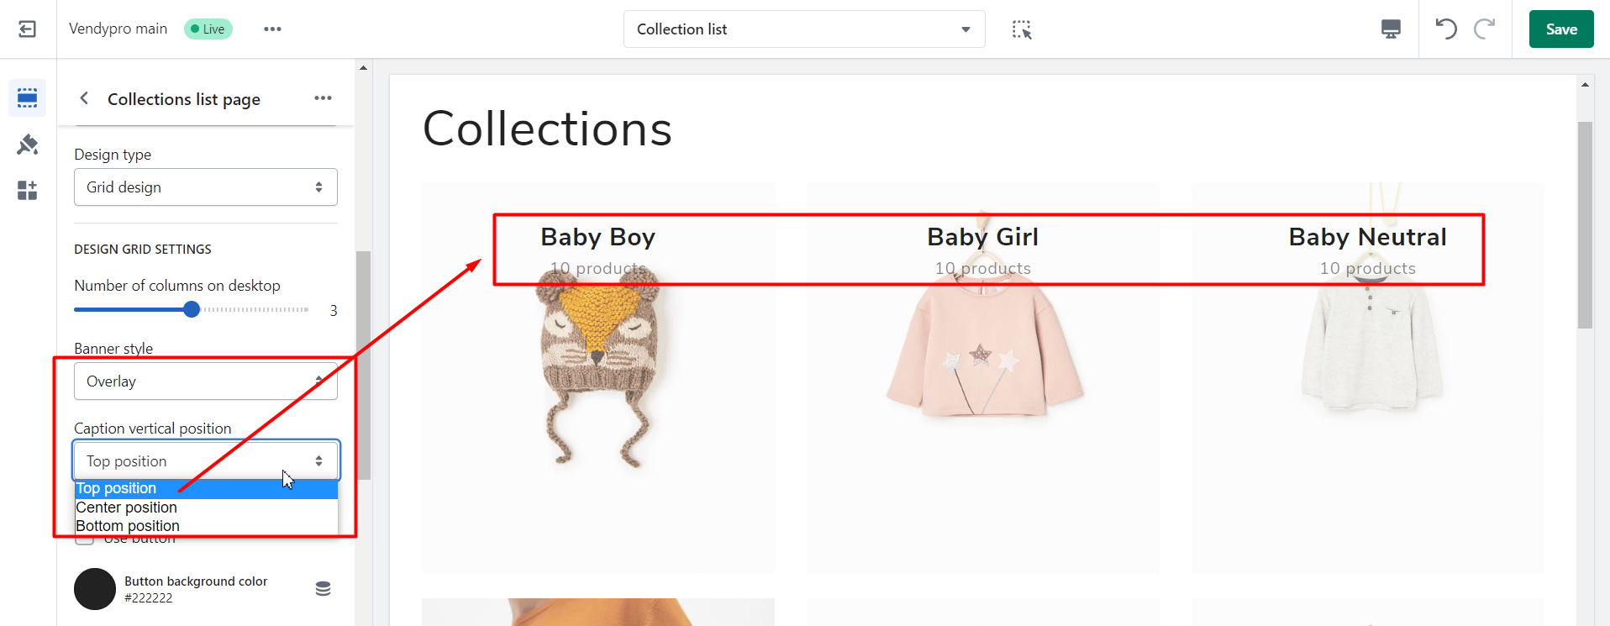
Task: Click the Undo arrow icon
Action: [x=1445, y=28]
